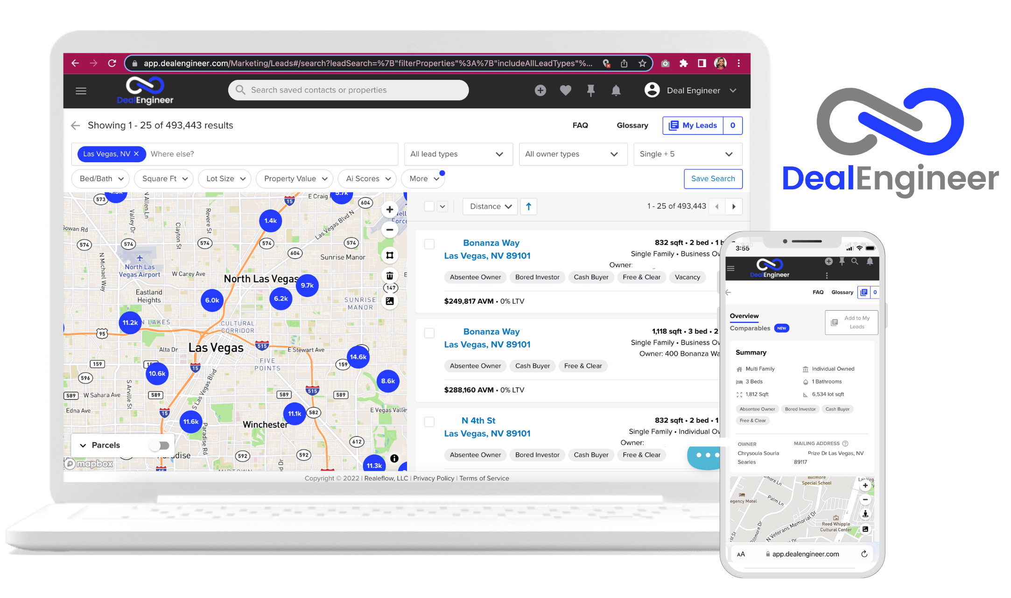Open Glossary on the phone screen
This screenshot has height=598, width=1011.
click(x=842, y=292)
